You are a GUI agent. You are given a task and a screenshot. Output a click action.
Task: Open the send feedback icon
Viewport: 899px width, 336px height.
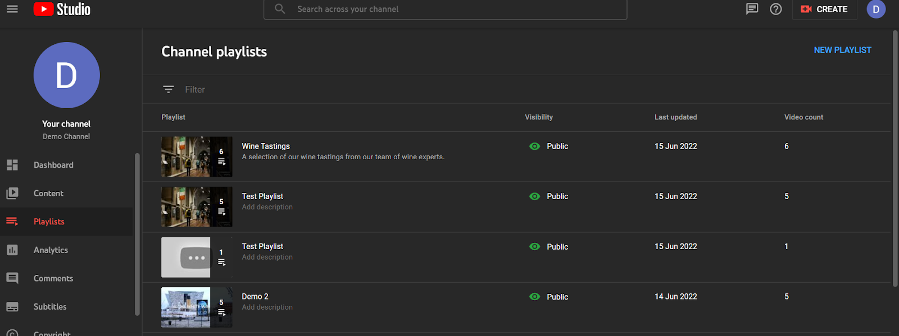click(x=752, y=9)
